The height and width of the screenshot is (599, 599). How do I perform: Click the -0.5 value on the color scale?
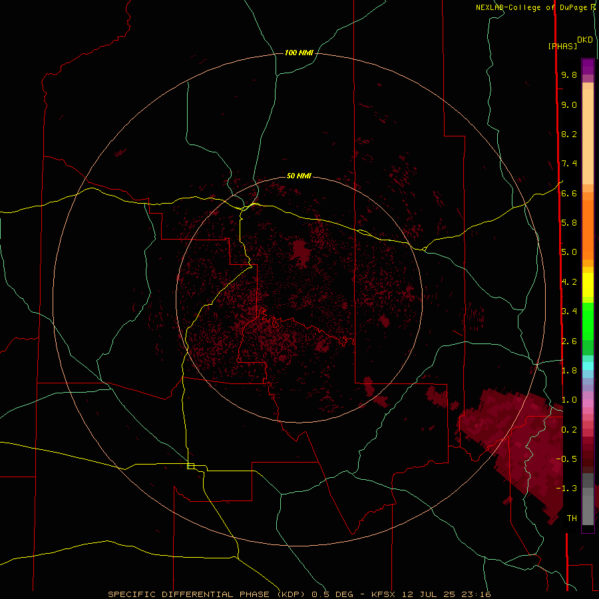[x=566, y=459]
